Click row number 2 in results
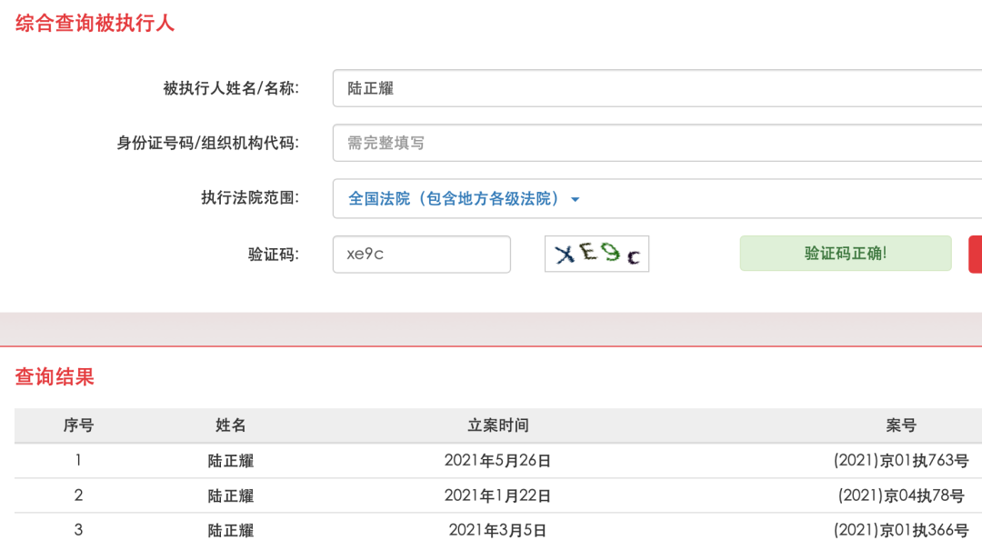Screen dimensions: 982x550 [x=78, y=495]
